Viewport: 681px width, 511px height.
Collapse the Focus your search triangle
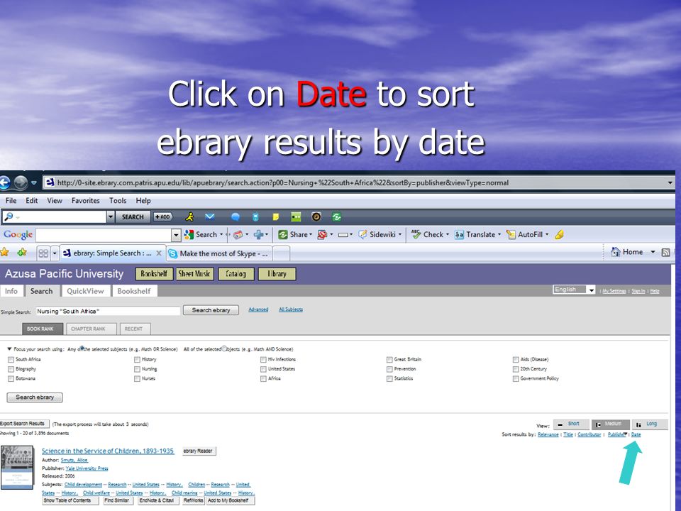tap(9, 349)
